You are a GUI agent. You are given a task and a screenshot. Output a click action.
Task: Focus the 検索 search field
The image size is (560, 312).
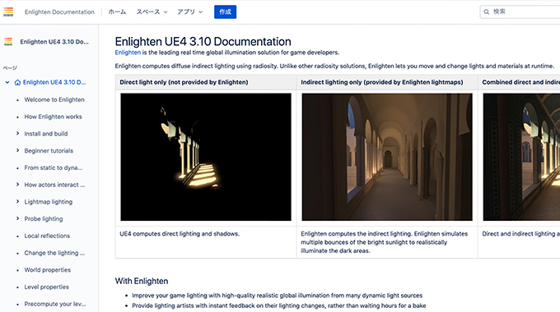click(x=520, y=11)
